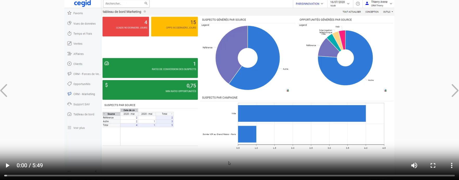The width and height of the screenshot is (459, 180).
Task: Go to the next slide arrow
Action: tap(455, 91)
